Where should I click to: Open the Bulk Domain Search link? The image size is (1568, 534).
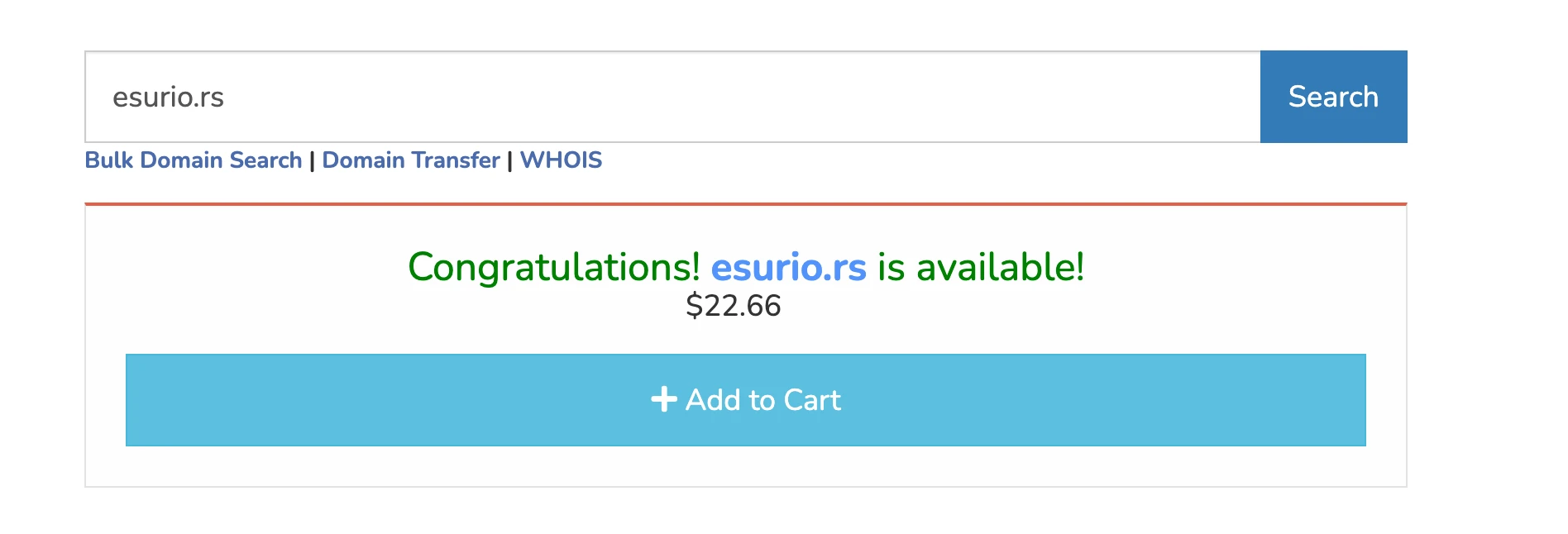194,160
